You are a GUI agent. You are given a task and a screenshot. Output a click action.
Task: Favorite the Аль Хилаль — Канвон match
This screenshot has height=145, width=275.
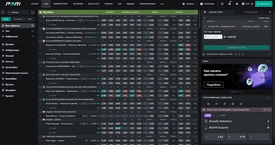[41, 37]
